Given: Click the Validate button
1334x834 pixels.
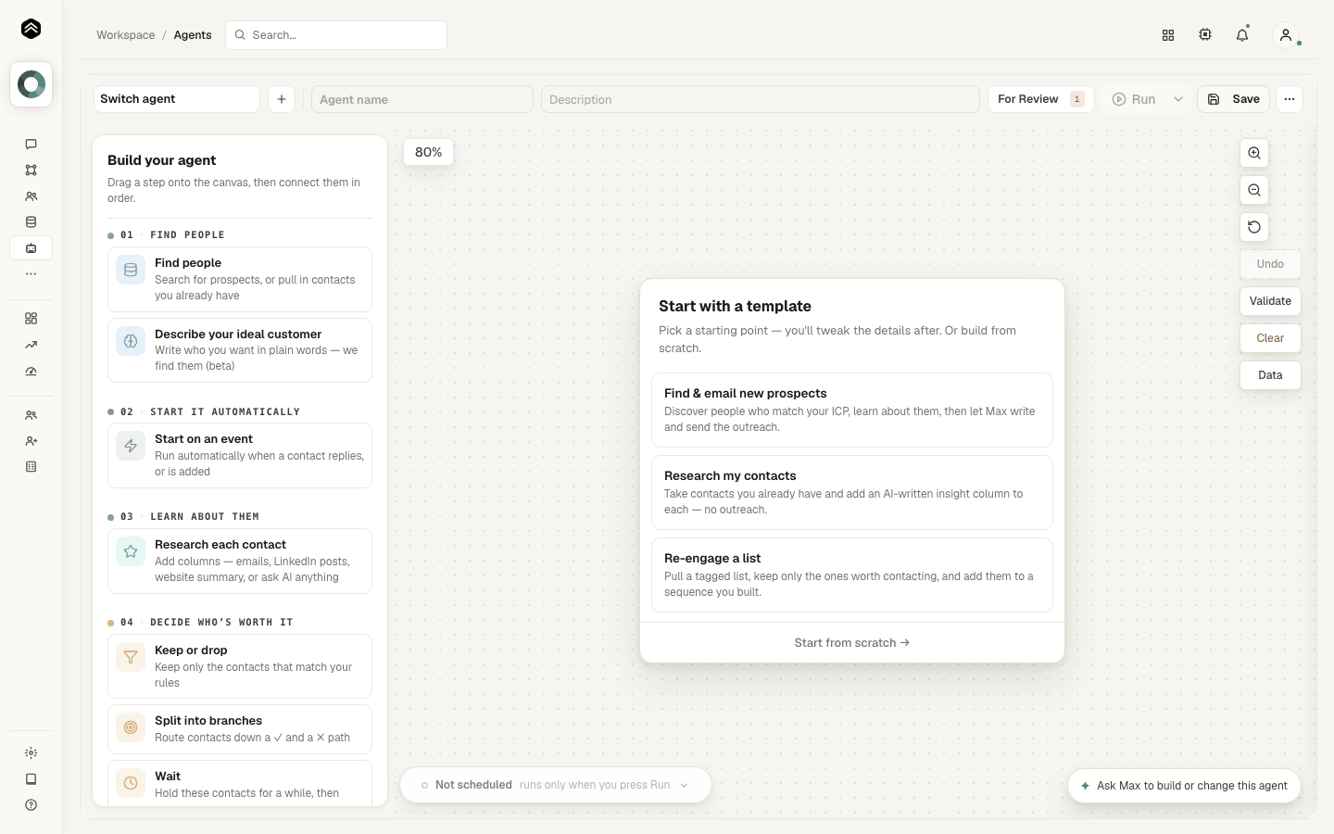Looking at the screenshot, I should (1270, 301).
